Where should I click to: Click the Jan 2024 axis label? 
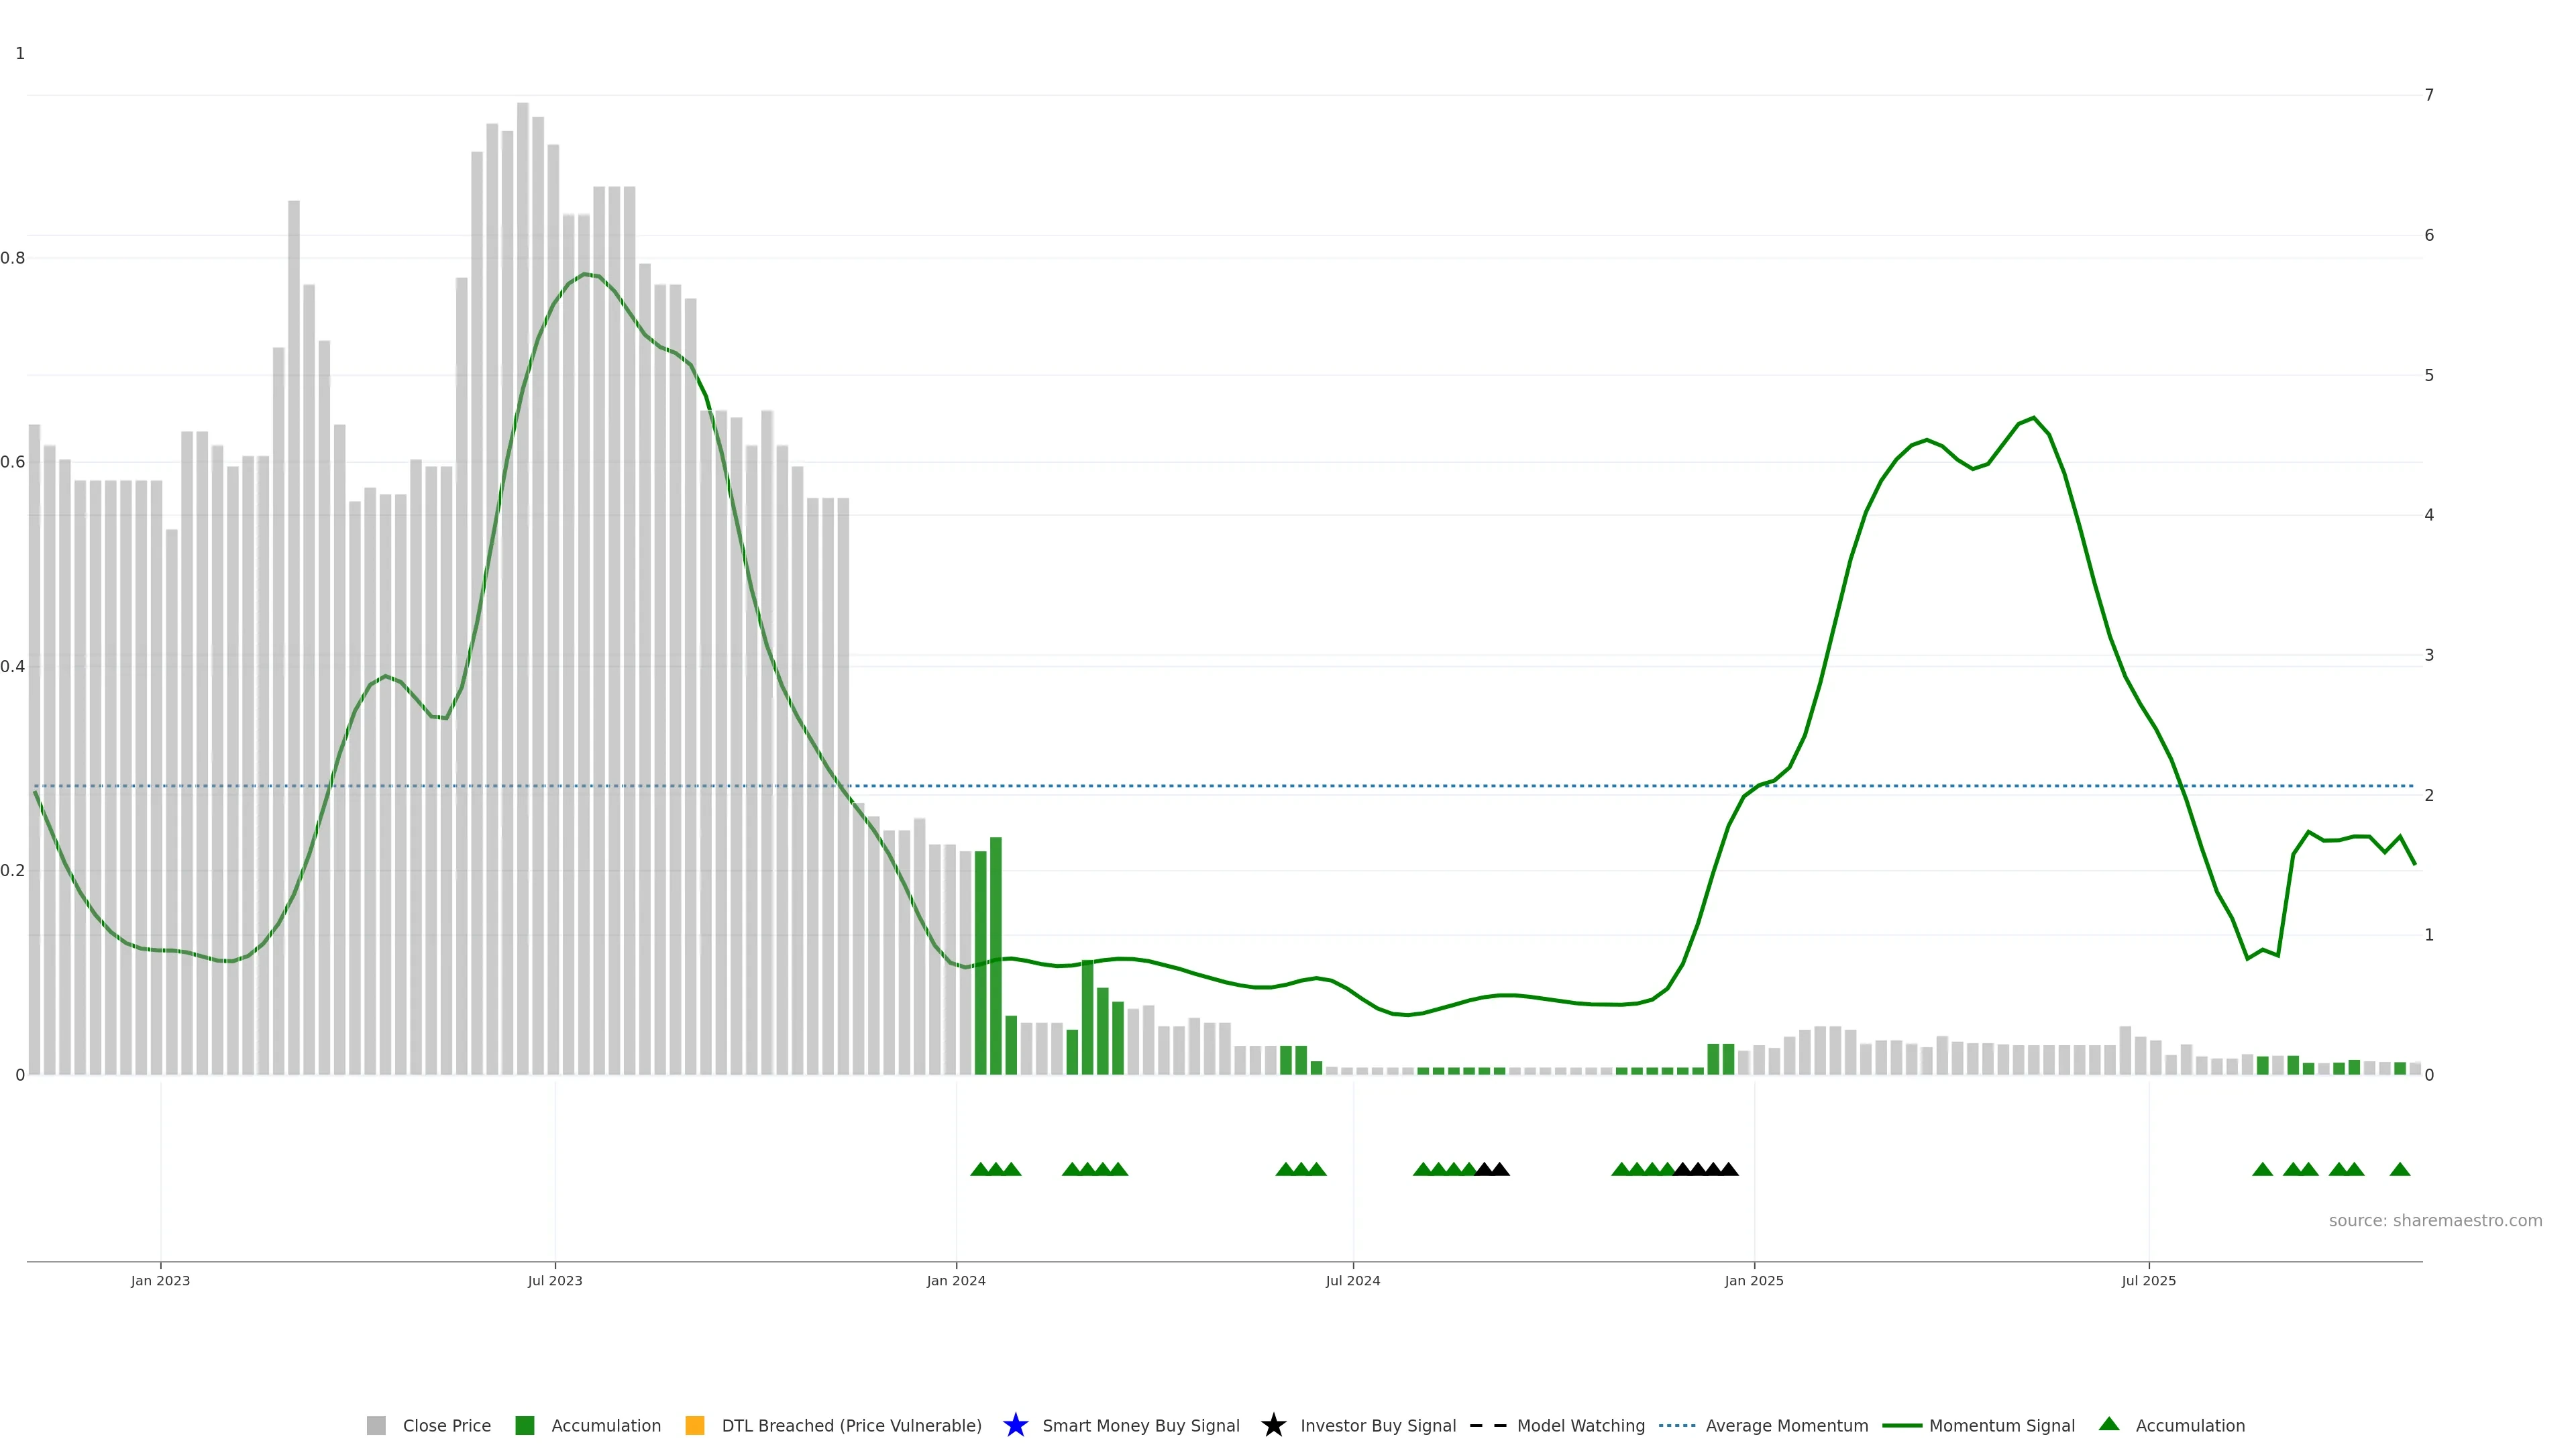click(x=955, y=1280)
